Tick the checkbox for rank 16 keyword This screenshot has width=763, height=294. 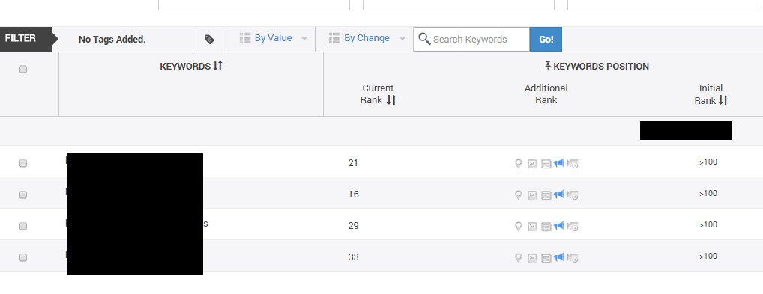tap(23, 195)
